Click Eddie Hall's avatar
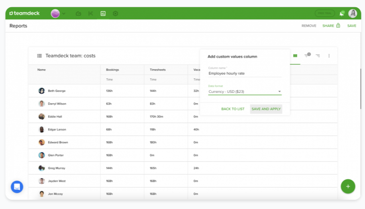 [x=42, y=117]
